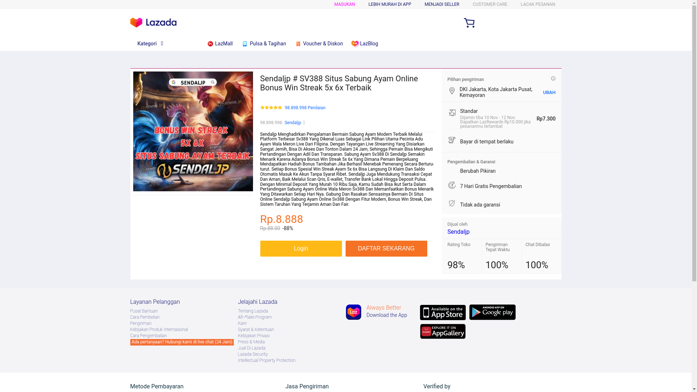Viewport: 697px width, 392px height.
Task: Open Jual Di Lazada footer link
Action: pyautogui.click(x=251, y=348)
